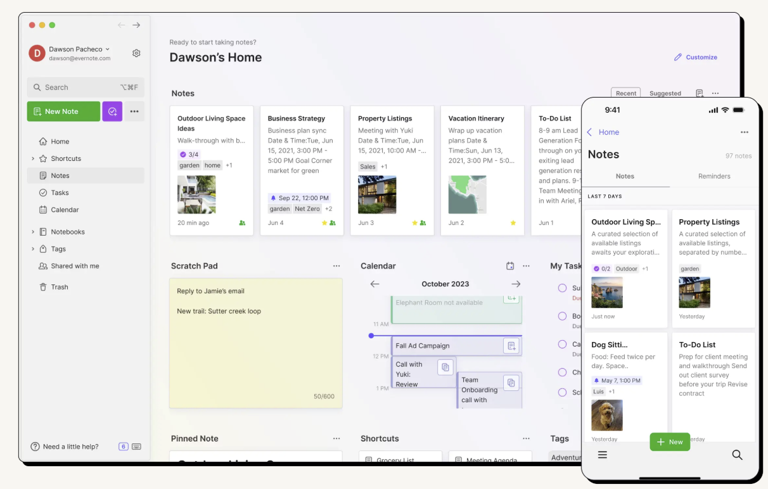Check off third My Tasks circle
The image size is (768, 489).
(562, 345)
